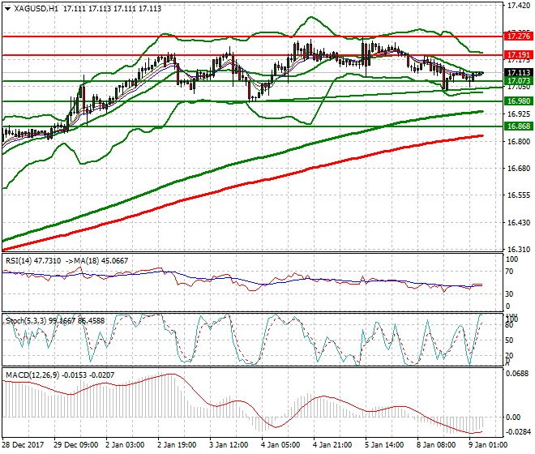The width and height of the screenshot is (535, 454).
Task: Click the 9 Jan 01:00 time label
Action: [x=488, y=445]
